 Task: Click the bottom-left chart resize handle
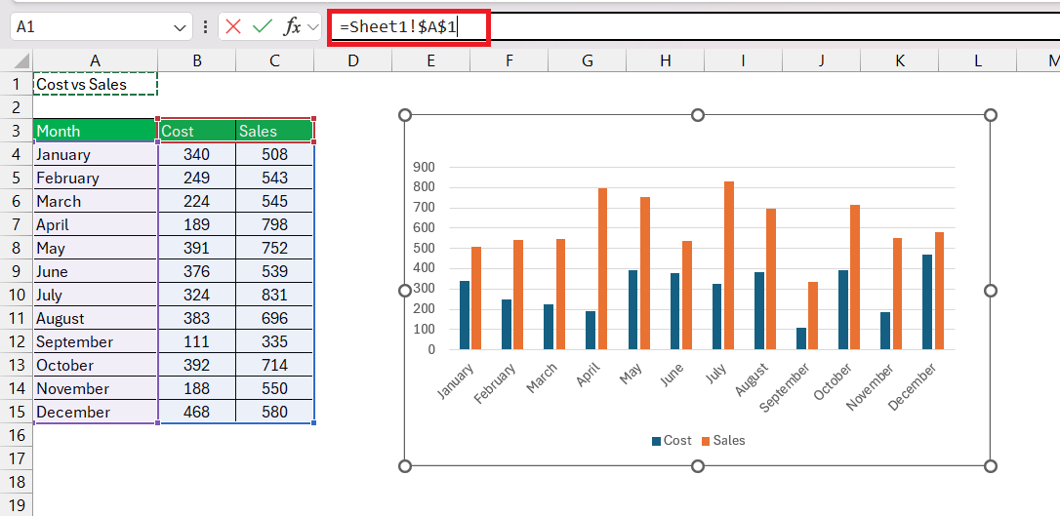click(x=405, y=465)
